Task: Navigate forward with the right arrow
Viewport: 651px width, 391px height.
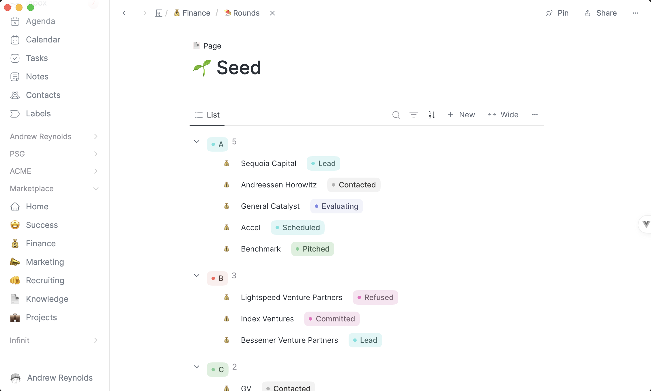Action: (143, 13)
